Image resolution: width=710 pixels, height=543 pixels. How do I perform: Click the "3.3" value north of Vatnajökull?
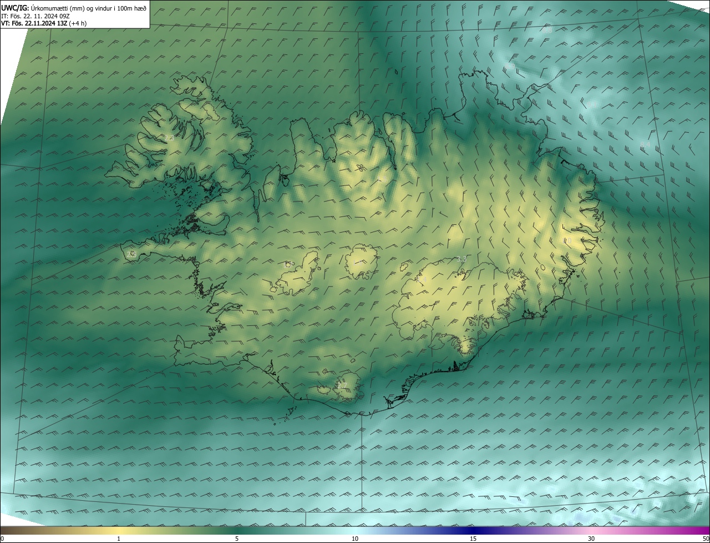tap(461, 259)
